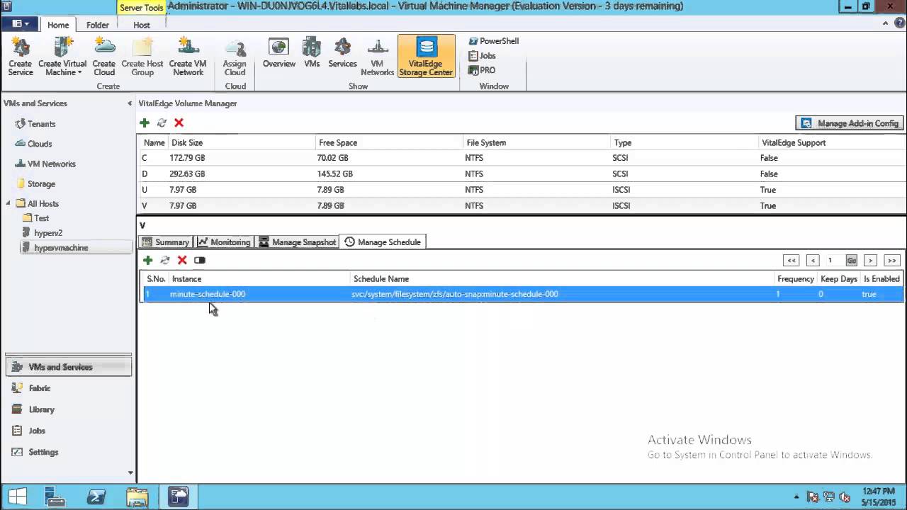Toggle the PRO window

pos(482,70)
